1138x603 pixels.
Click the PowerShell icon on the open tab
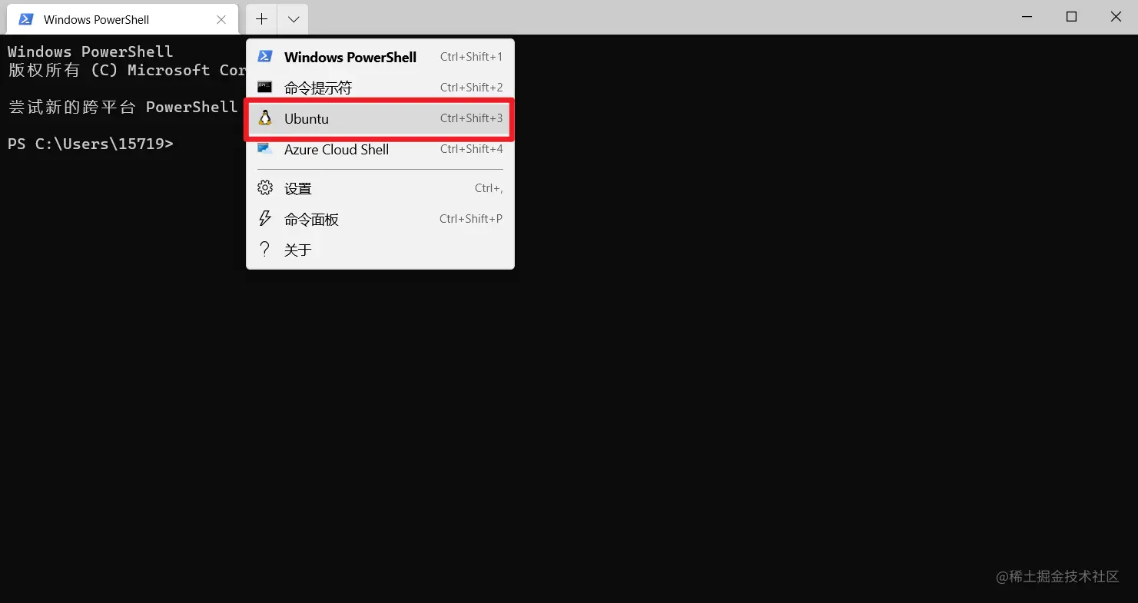pyautogui.click(x=26, y=19)
